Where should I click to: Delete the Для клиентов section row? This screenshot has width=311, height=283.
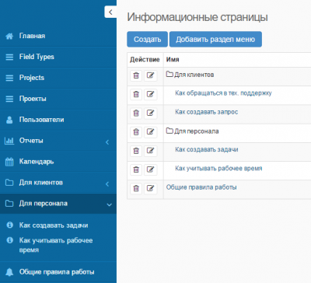pyautogui.click(x=136, y=75)
